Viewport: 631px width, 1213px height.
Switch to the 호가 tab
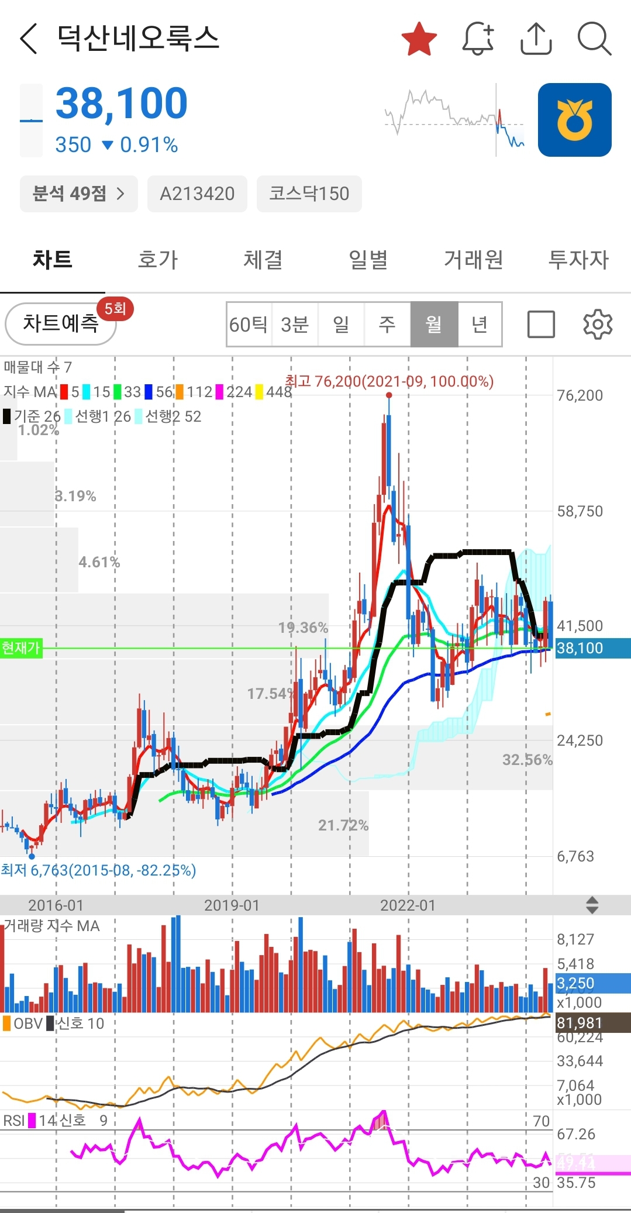(158, 259)
